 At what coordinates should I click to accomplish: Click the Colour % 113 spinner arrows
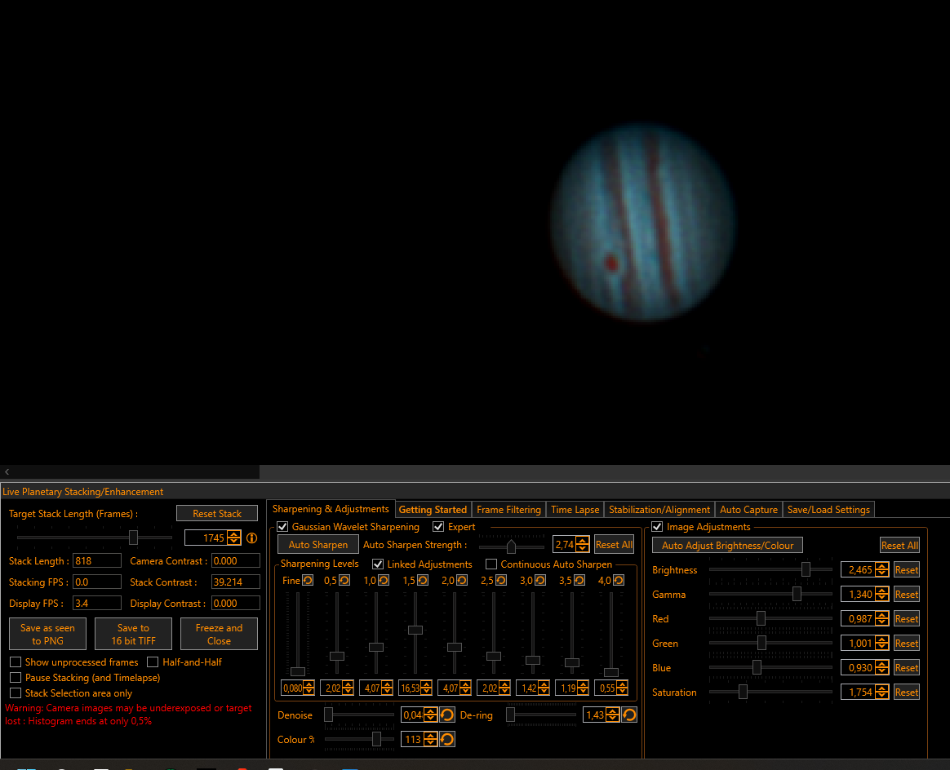tap(430, 739)
